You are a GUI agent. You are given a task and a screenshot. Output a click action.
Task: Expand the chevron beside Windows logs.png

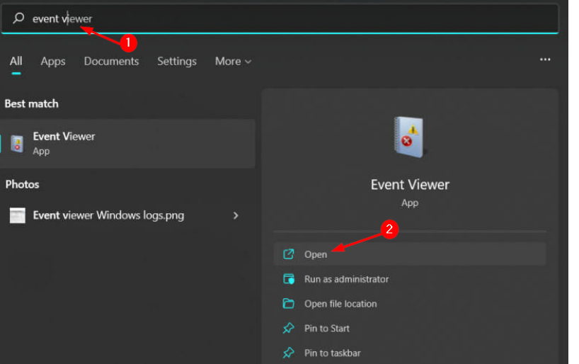(236, 215)
